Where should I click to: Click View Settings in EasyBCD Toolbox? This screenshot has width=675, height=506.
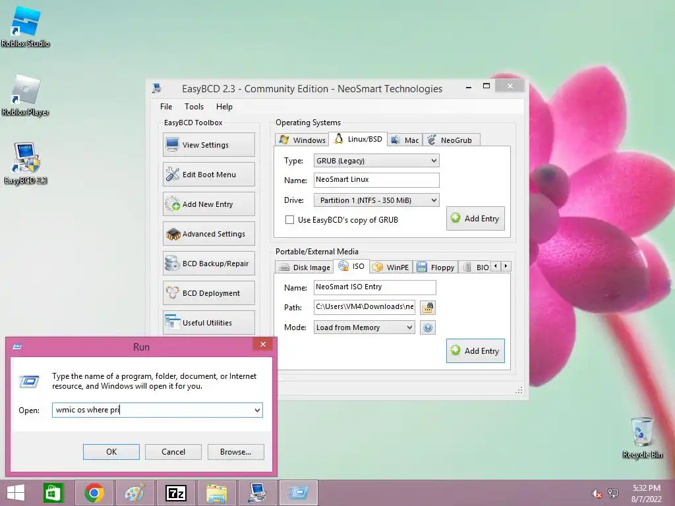(209, 144)
